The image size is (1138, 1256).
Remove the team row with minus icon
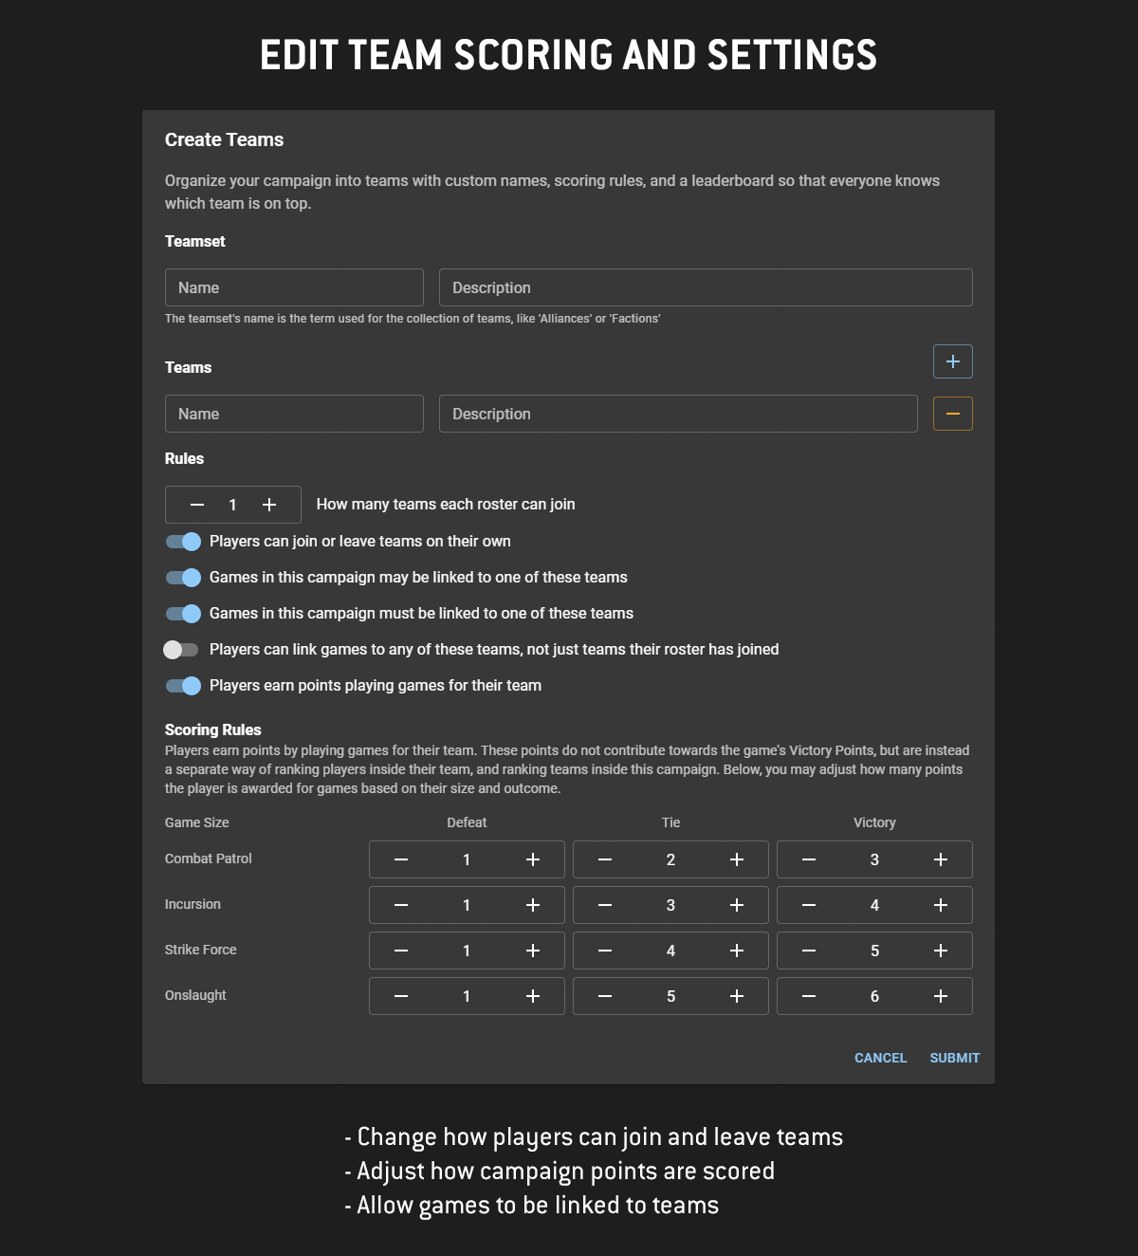click(953, 414)
